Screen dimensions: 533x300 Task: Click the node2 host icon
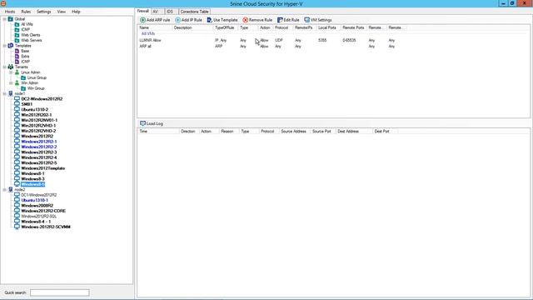pyautogui.click(x=11, y=189)
